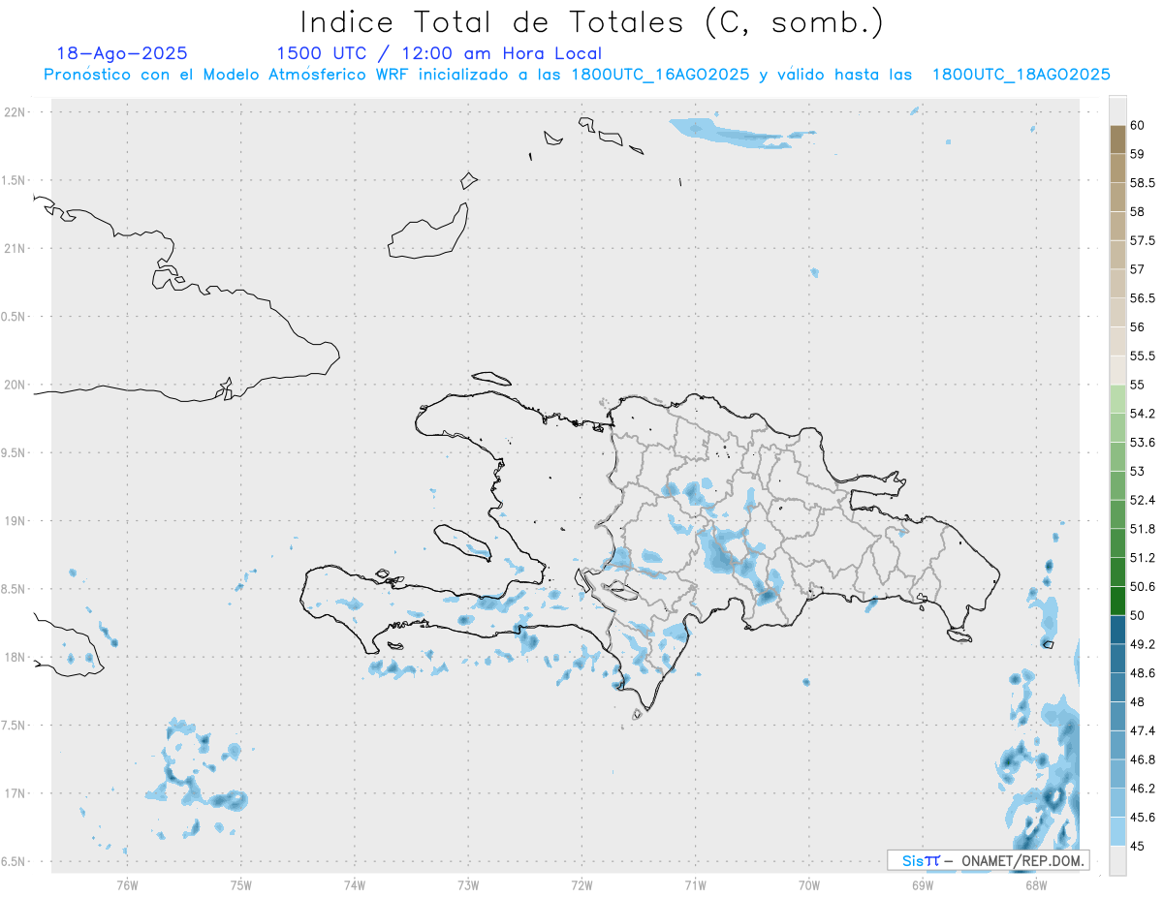The height and width of the screenshot is (898, 1163).
Task: Click the "19N" latitude label
Action: coord(16,521)
